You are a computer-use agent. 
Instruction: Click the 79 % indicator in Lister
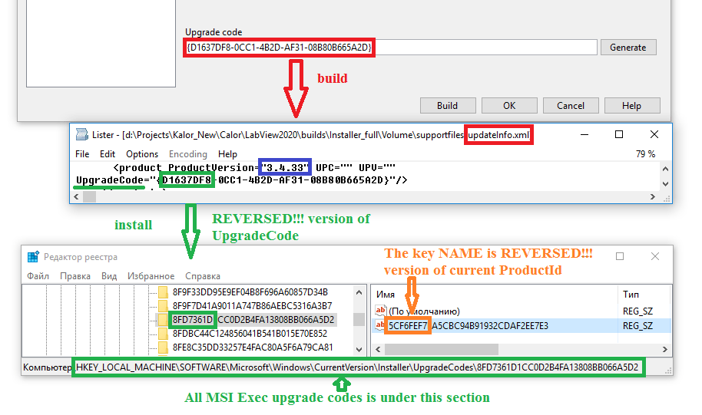pos(646,154)
